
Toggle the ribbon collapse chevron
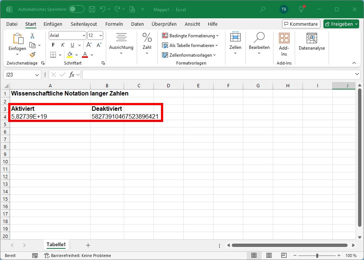(355, 63)
